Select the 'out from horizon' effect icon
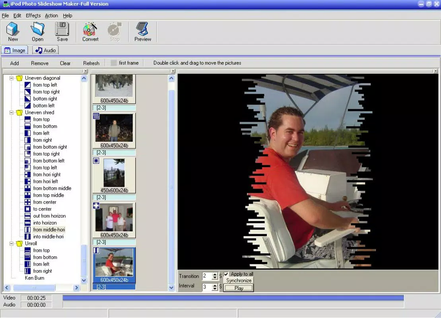Image resolution: width=441 pixels, height=318 pixels. (27, 216)
